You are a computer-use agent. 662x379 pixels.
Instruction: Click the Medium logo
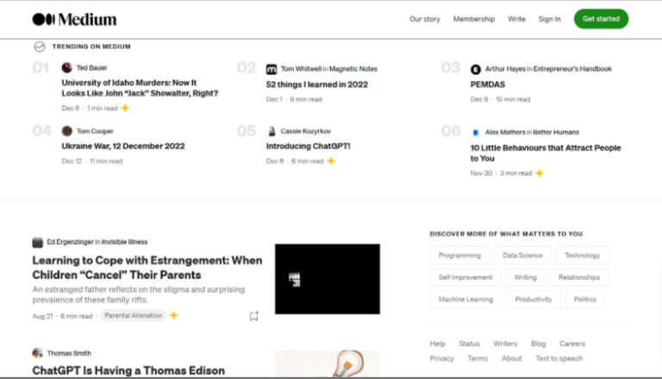coord(75,20)
